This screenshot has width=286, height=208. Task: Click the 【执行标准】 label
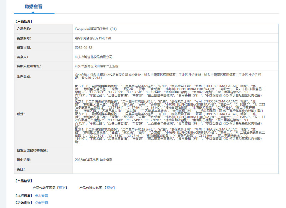pyautogui.click(x=24, y=196)
